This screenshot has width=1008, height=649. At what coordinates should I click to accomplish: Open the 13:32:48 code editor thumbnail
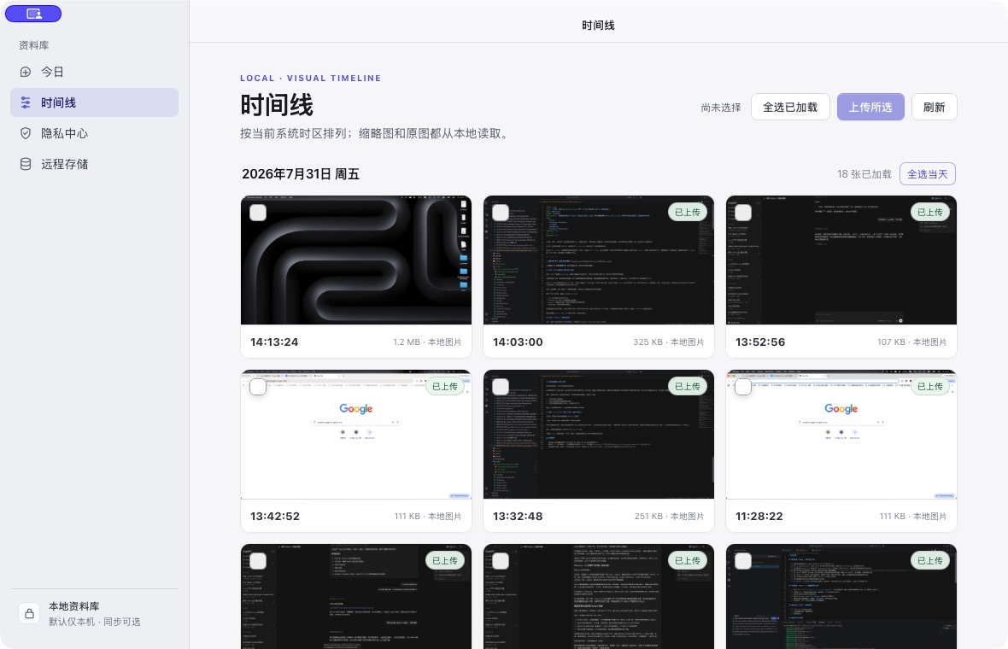tap(599, 435)
